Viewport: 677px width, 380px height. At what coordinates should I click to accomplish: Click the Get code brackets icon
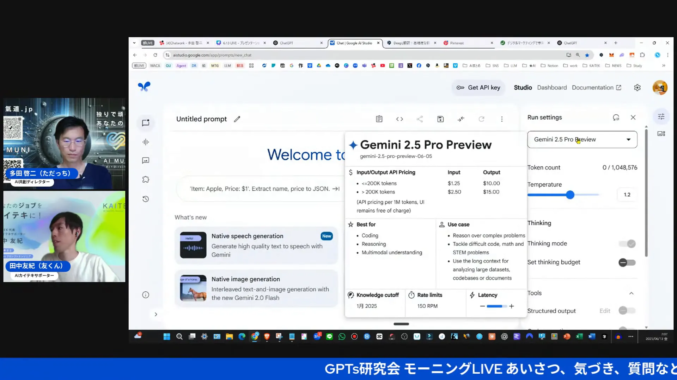tap(400, 119)
